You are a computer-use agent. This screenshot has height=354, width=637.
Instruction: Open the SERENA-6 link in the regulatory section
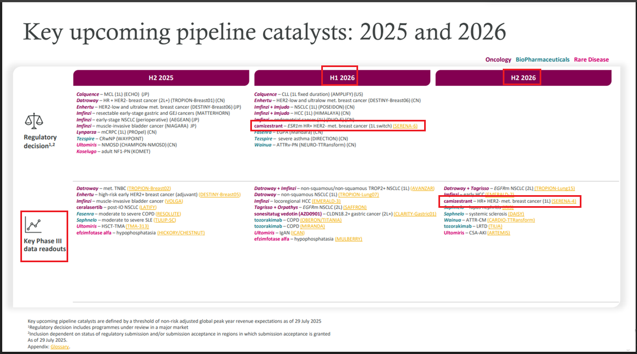tap(405, 126)
